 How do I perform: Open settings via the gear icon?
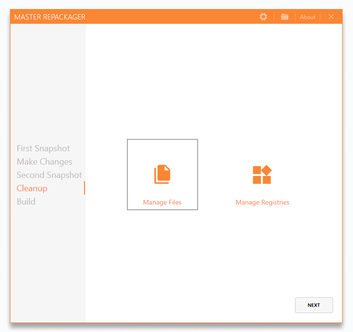263,17
